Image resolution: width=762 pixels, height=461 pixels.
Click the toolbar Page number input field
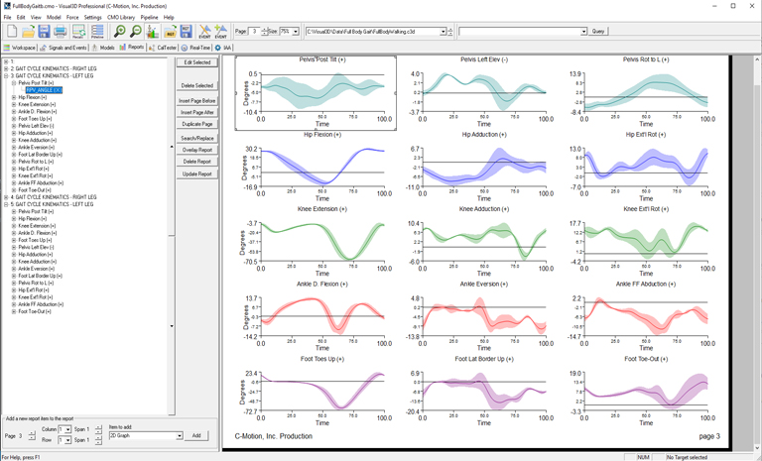255,32
